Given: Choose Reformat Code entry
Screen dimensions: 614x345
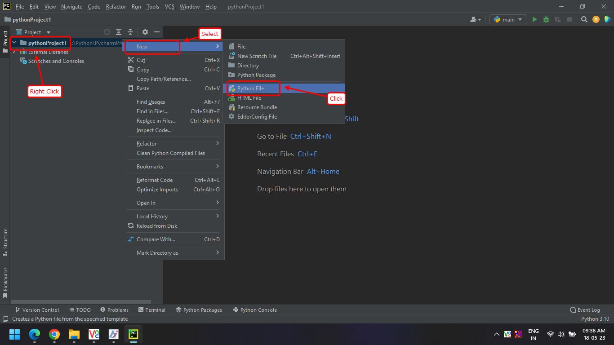Looking at the screenshot, I should [173, 180].
